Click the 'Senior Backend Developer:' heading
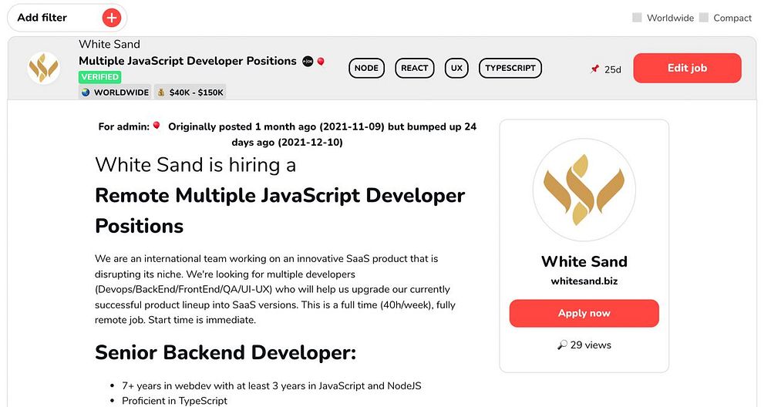This screenshot has height=407, width=771. click(x=225, y=352)
